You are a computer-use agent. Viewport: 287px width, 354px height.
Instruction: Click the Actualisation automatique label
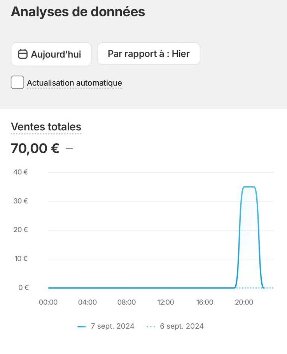[74, 83]
